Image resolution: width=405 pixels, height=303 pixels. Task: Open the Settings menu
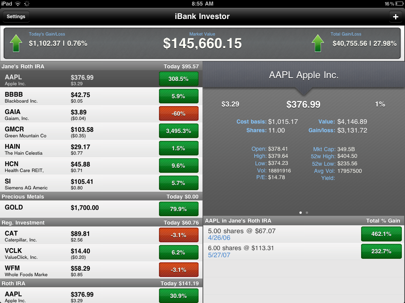[x=16, y=17]
